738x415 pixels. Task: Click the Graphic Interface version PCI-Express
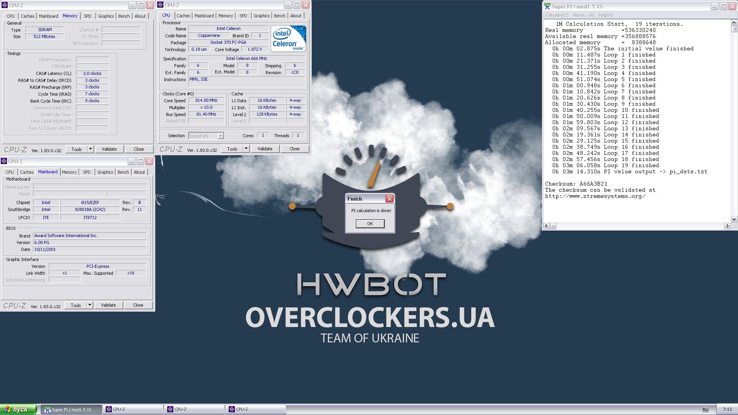tap(98, 266)
